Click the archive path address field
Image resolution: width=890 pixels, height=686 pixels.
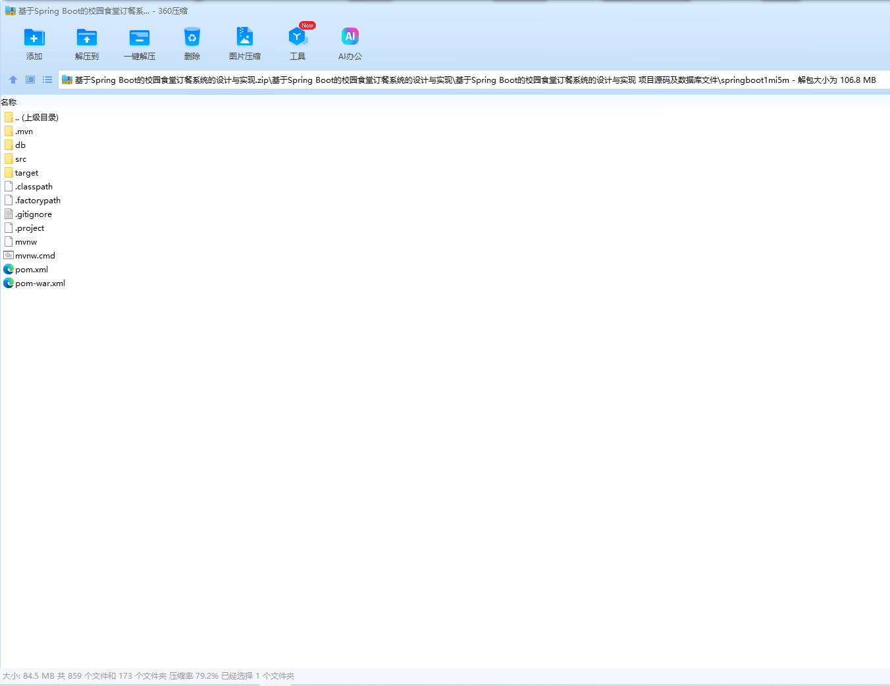pos(474,80)
